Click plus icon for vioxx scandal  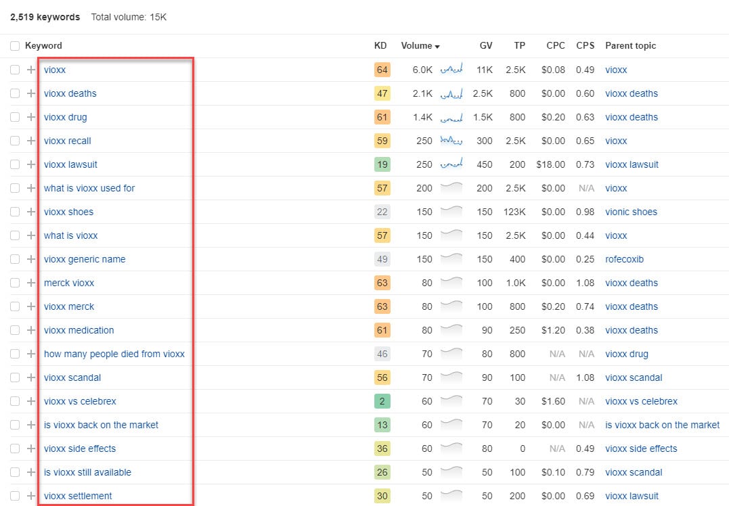31,377
